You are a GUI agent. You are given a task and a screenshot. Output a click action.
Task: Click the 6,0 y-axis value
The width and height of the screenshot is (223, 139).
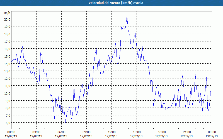tap(8, 123)
